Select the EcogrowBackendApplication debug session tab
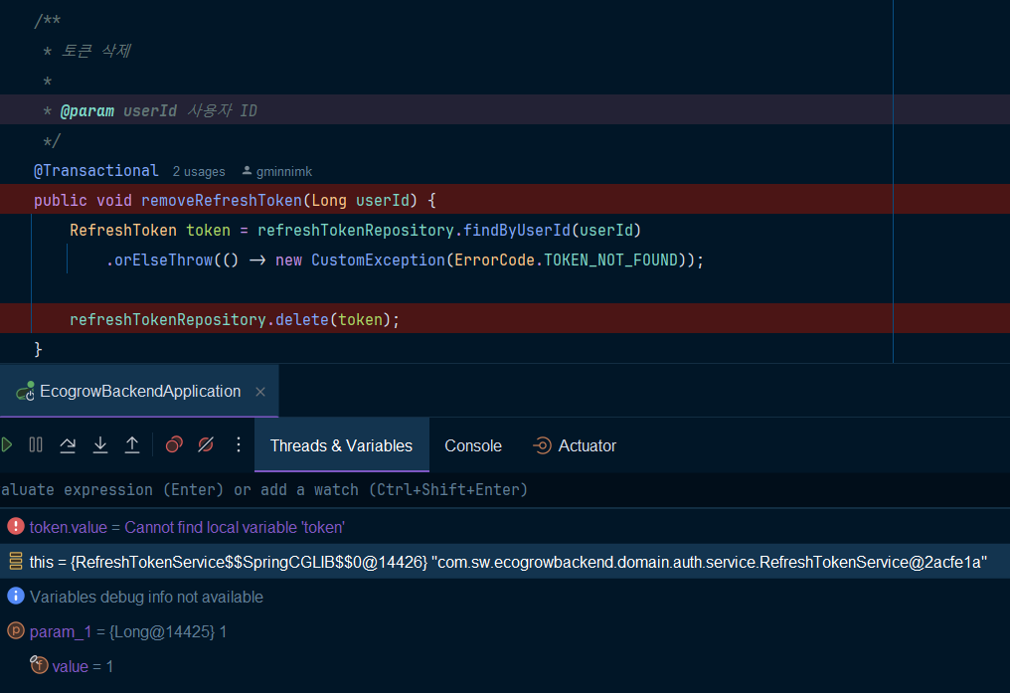The image size is (1010, 693). (x=140, y=391)
